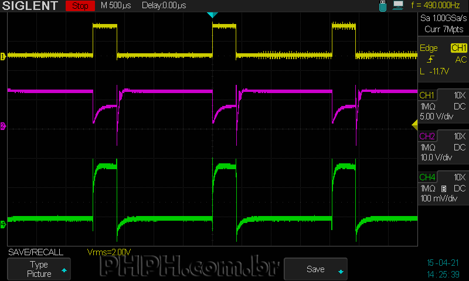
Task: Click the rising edge trigger slope icon
Action: [430, 60]
